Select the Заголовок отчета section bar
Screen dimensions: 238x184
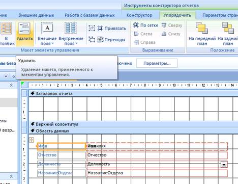tap(133, 93)
